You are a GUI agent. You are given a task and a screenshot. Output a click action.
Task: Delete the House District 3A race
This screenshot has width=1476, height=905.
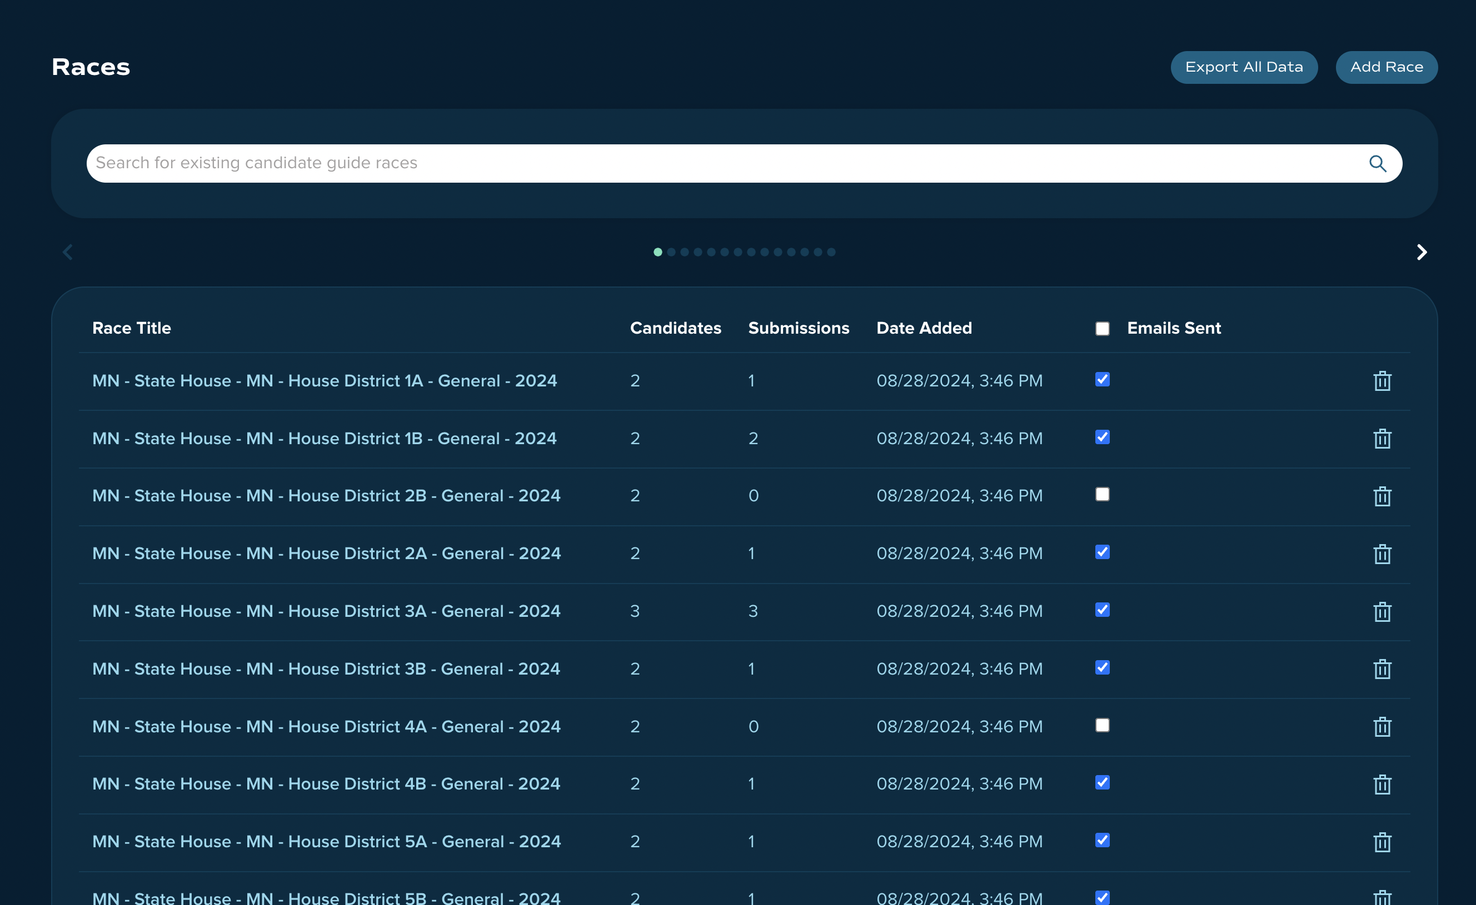1382,611
